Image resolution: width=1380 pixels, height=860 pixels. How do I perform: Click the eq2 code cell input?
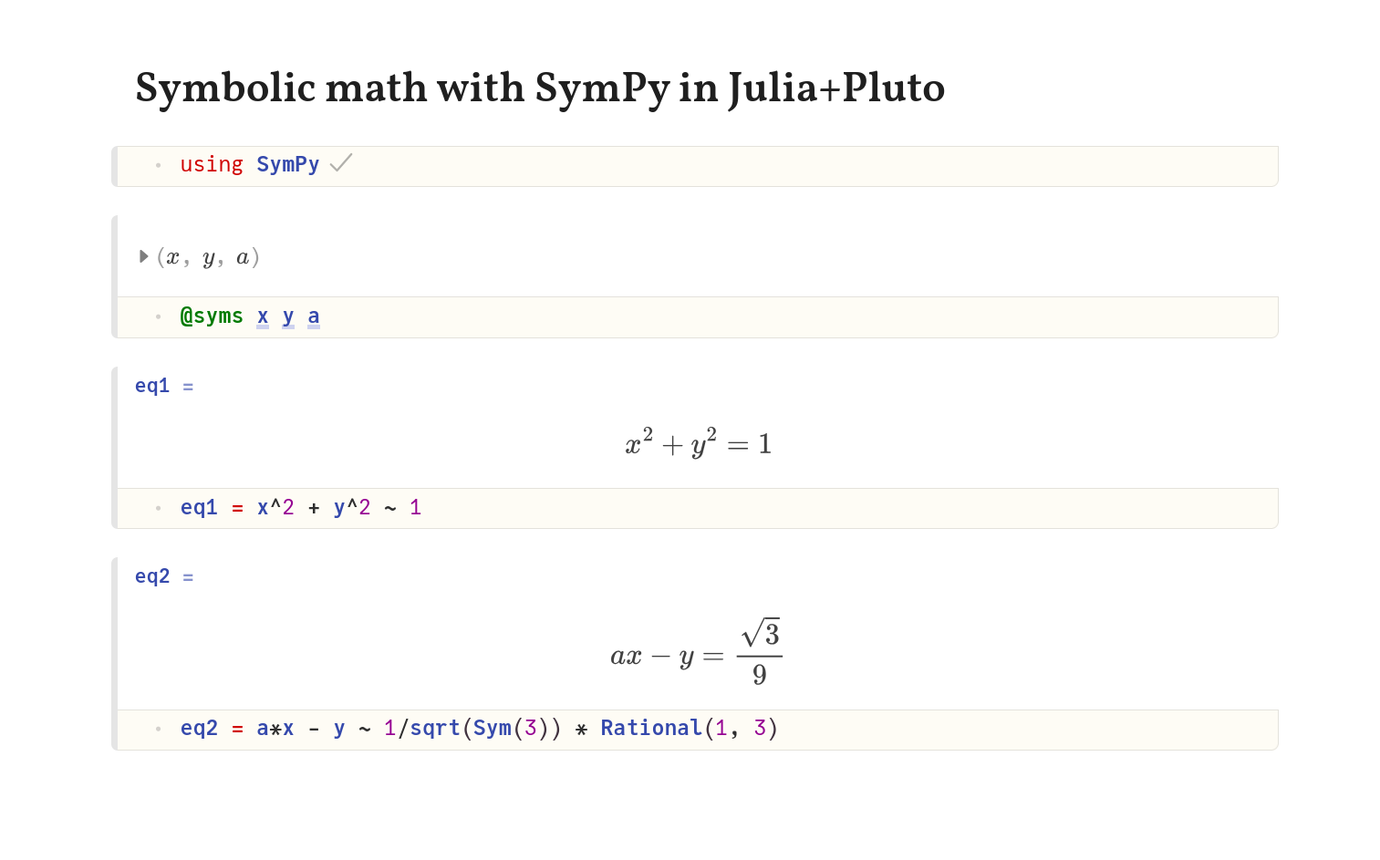coord(698,730)
